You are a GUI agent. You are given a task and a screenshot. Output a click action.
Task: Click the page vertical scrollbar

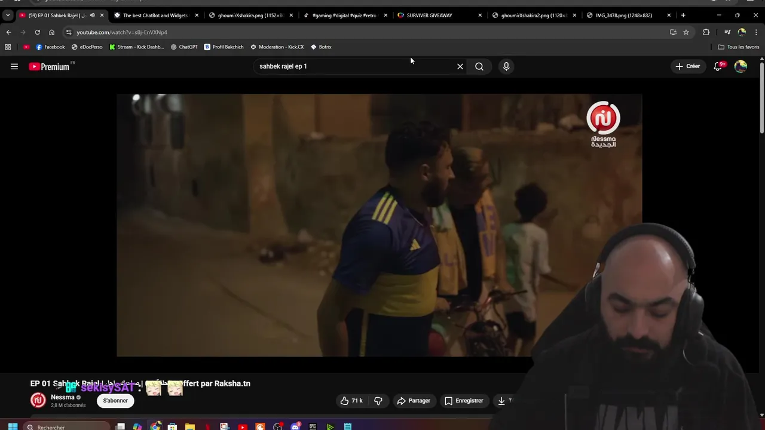coord(761,97)
